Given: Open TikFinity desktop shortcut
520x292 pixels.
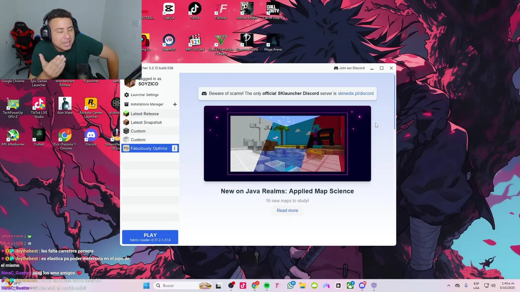Looking at the screenshot, I should pos(221,11).
